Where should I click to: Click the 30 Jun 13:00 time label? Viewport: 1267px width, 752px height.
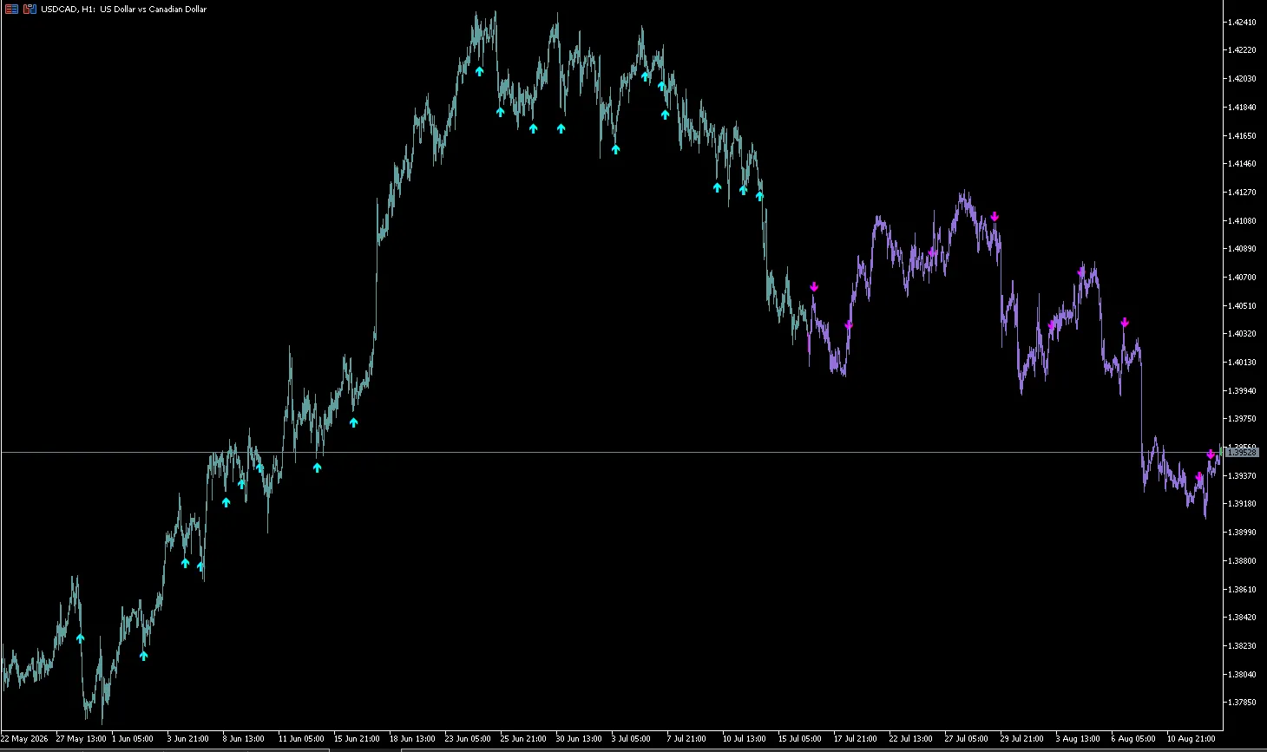[579, 739]
